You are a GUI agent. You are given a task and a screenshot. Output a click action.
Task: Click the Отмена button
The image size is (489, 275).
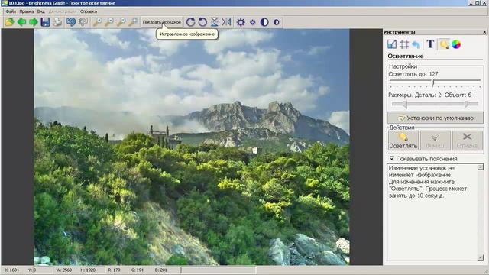467,141
